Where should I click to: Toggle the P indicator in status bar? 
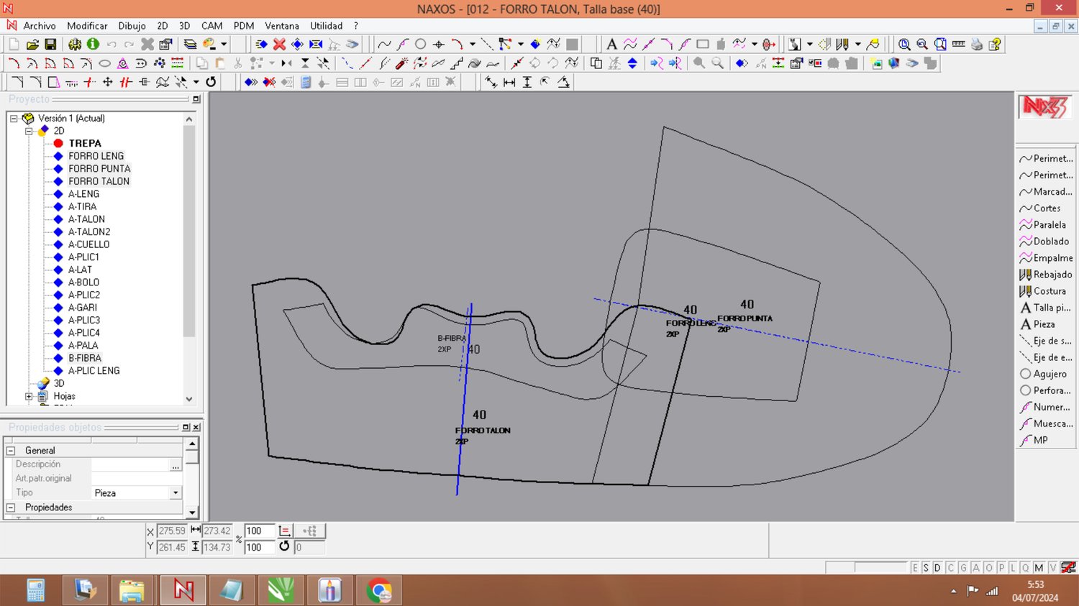tap(1001, 568)
